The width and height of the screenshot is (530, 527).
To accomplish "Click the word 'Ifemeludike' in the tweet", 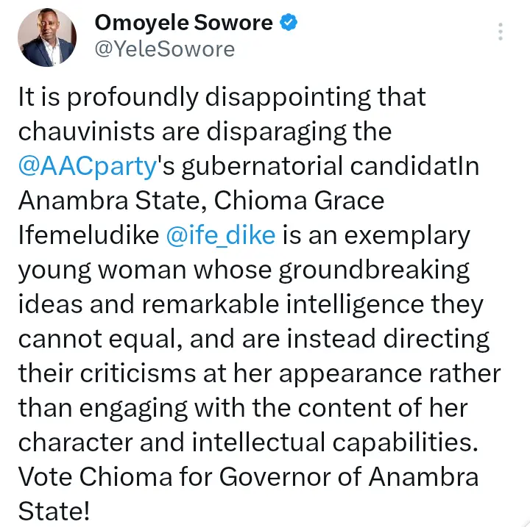I will pyautogui.click(x=88, y=235).
